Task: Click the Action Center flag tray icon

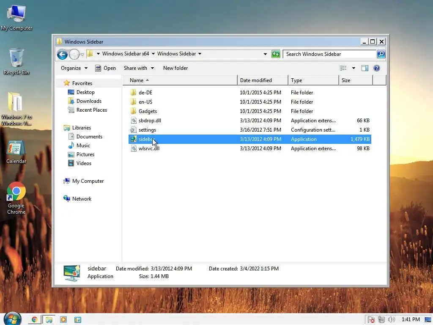Action: pos(371,320)
